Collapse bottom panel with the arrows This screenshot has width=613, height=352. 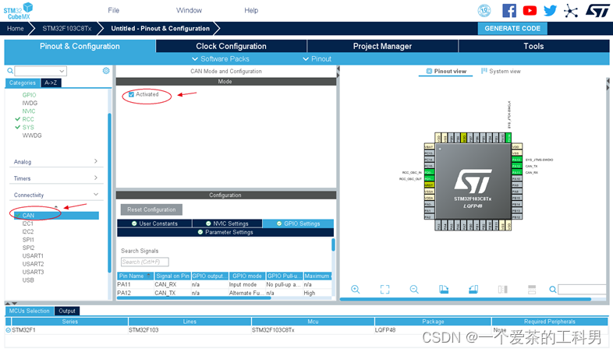11,303
